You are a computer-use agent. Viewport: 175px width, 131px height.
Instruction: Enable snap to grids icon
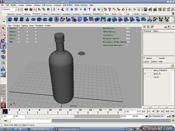coord(105,9)
